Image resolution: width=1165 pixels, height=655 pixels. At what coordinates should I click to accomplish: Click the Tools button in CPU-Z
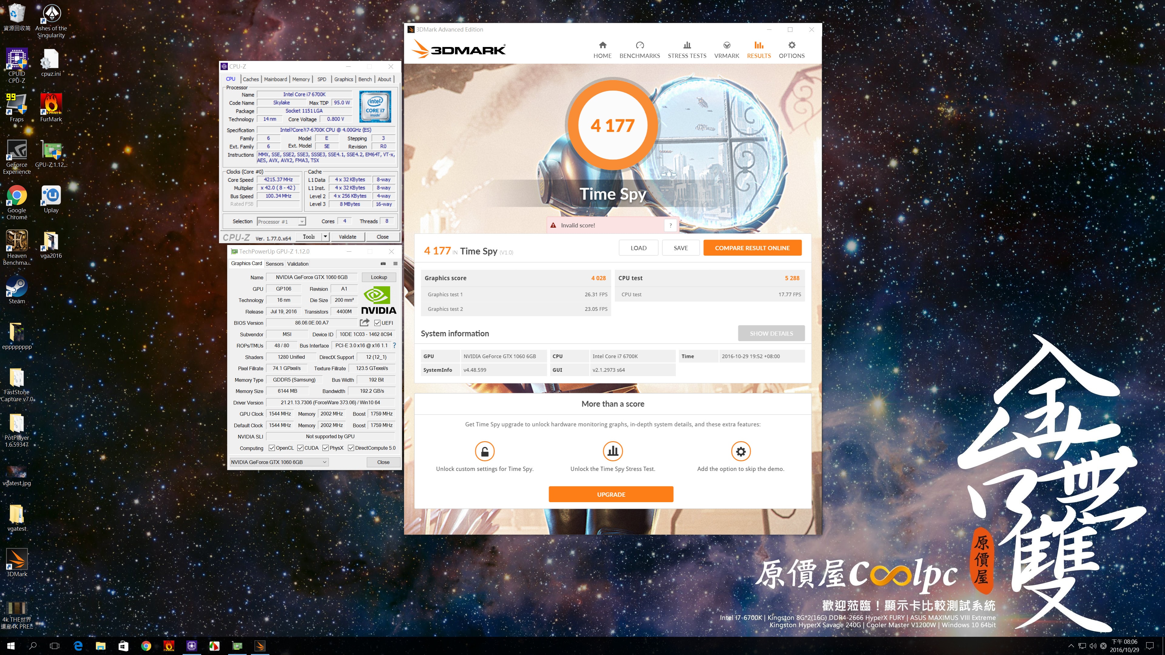309,237
